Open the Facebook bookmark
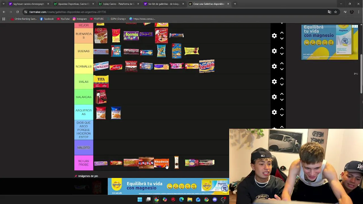The image size is (363, 204). [x=47, y=19]
